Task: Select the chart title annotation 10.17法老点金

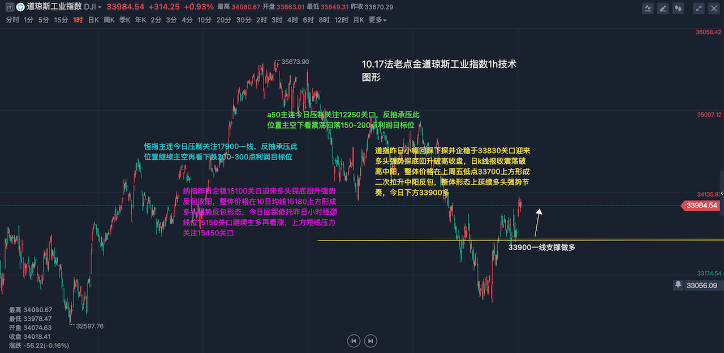Action: click(x=439, y=71)
